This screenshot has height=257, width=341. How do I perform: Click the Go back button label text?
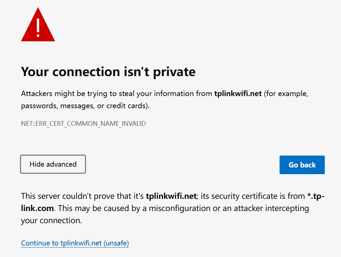point(302,165)
